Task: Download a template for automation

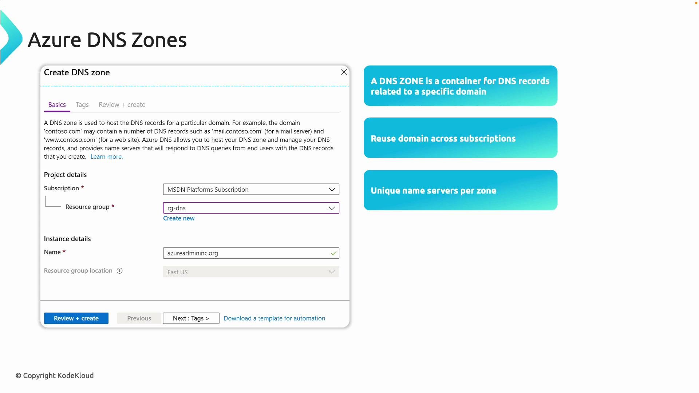Action: coord(275,318)
